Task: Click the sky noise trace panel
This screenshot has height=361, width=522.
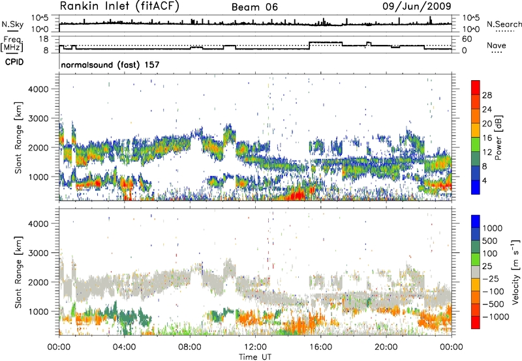Action: point(255,23)
